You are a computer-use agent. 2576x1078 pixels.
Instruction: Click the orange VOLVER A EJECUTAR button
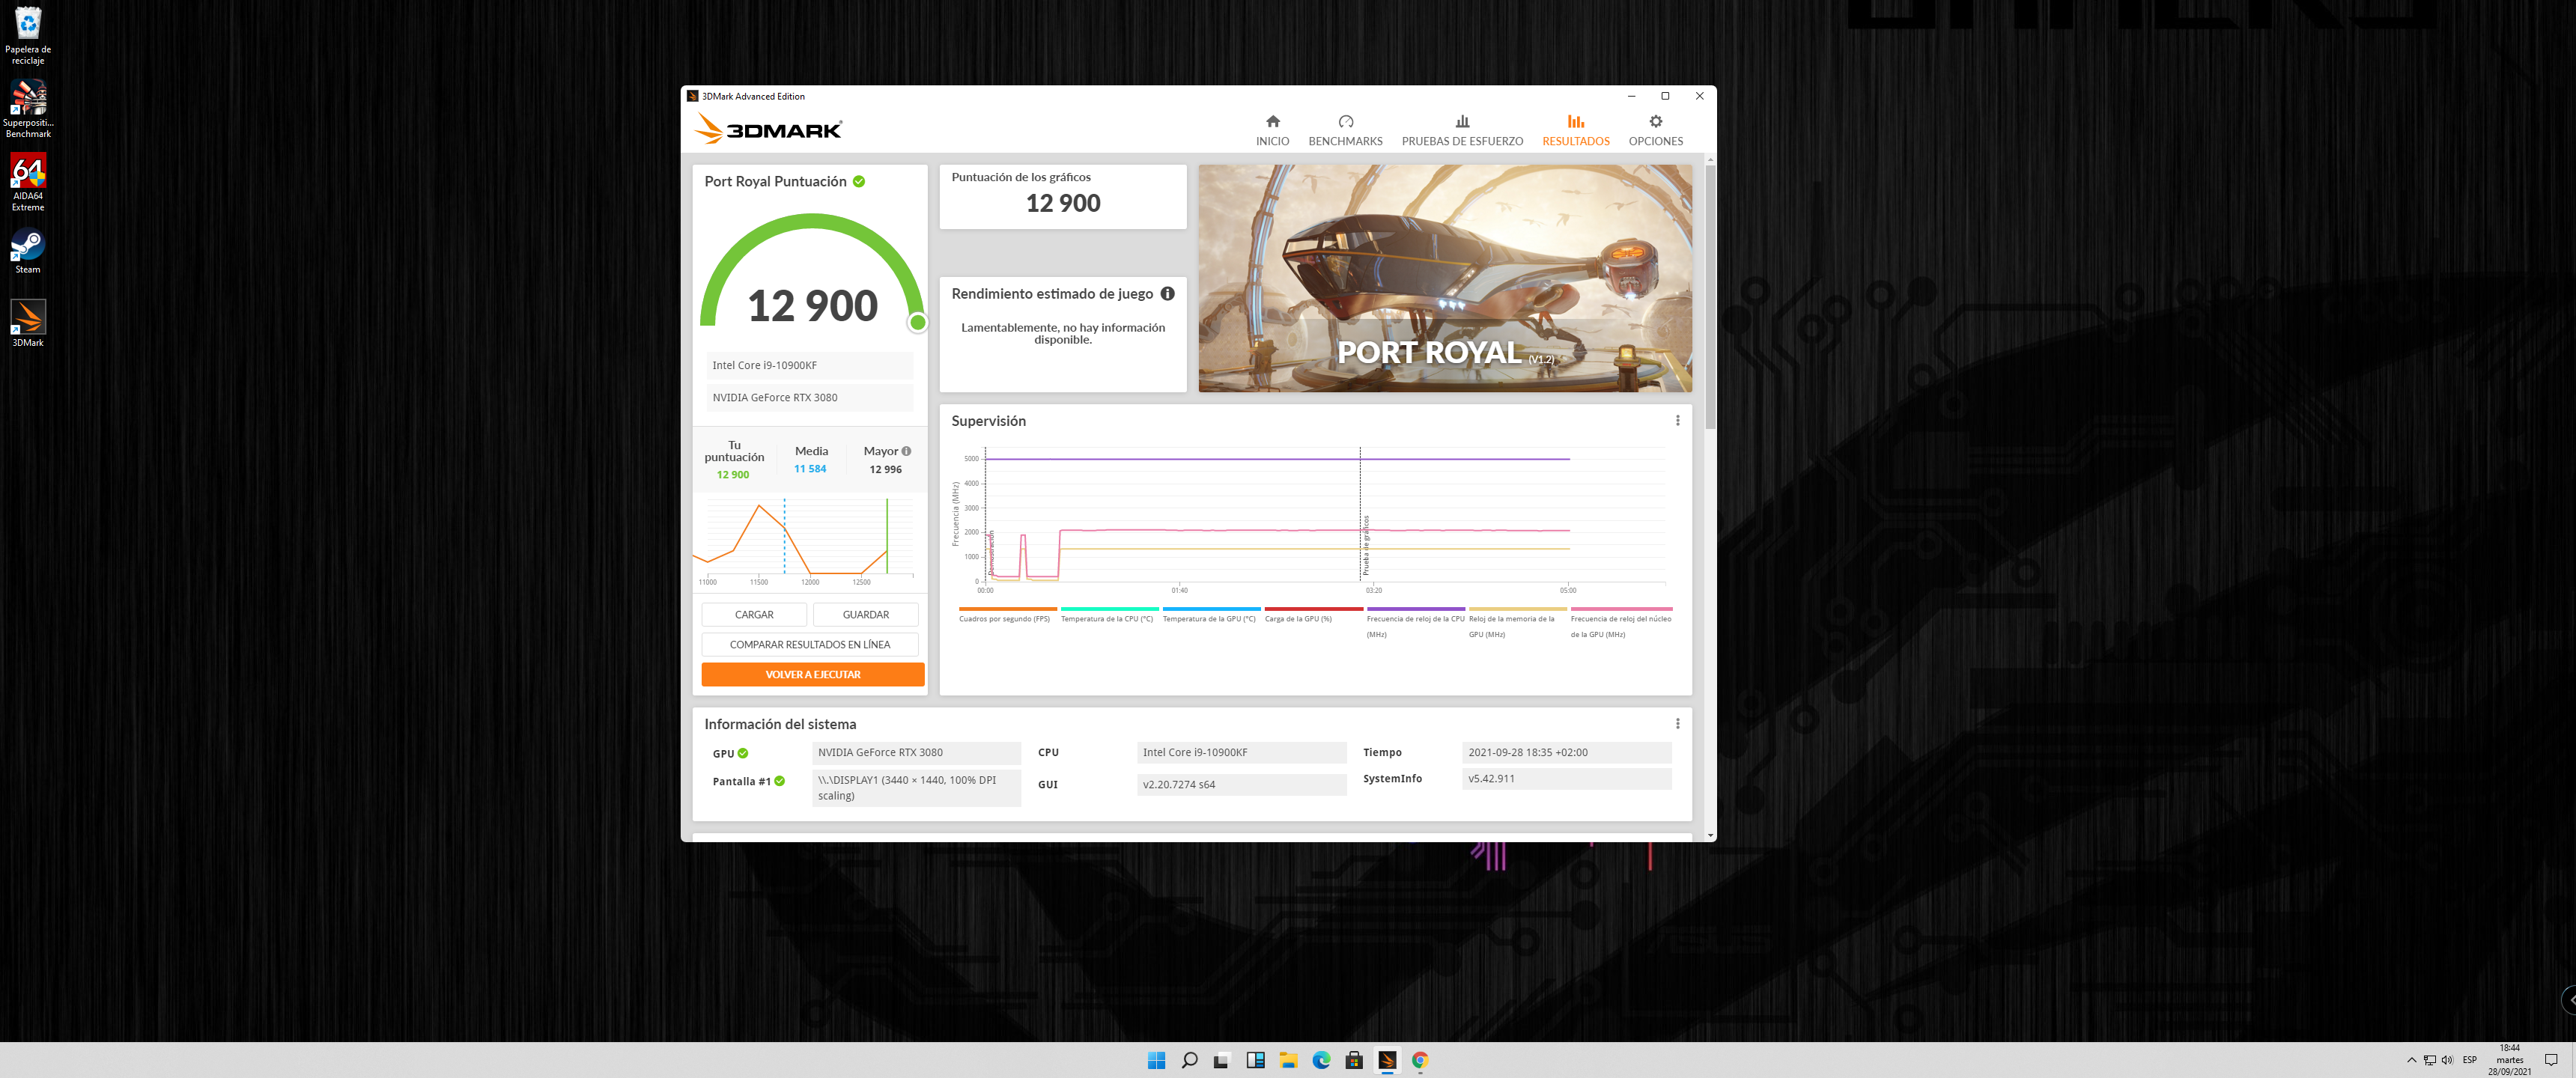pos(813,674)
